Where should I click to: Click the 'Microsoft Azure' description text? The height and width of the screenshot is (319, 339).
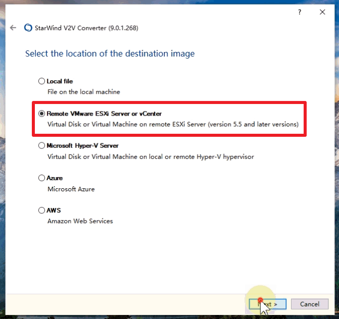[71, 189]
